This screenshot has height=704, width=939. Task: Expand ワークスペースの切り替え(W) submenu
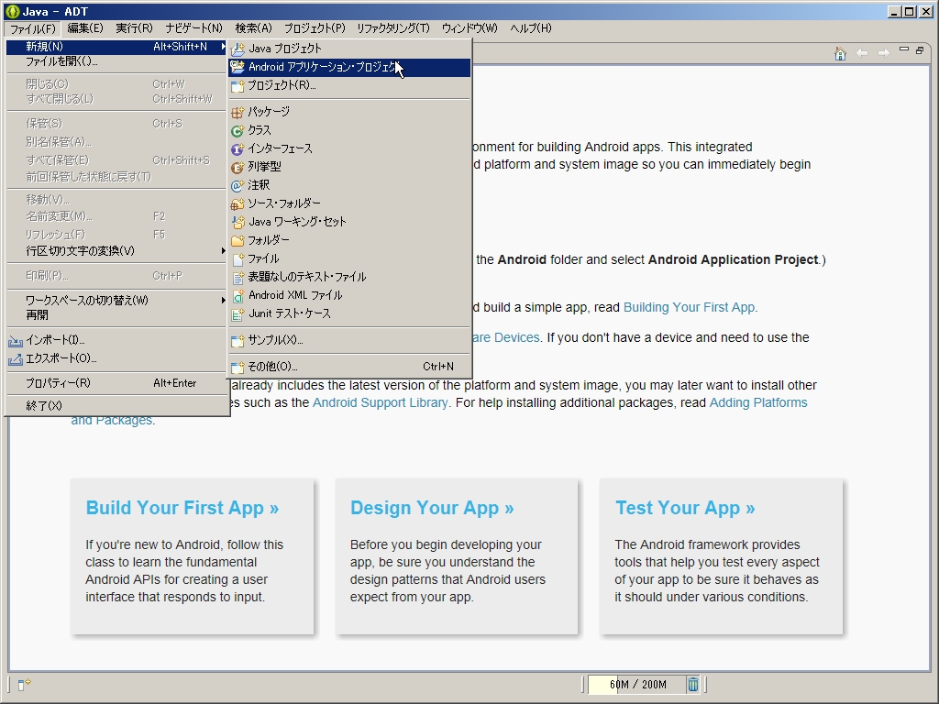pyautogui.click(x=223, y=300)
